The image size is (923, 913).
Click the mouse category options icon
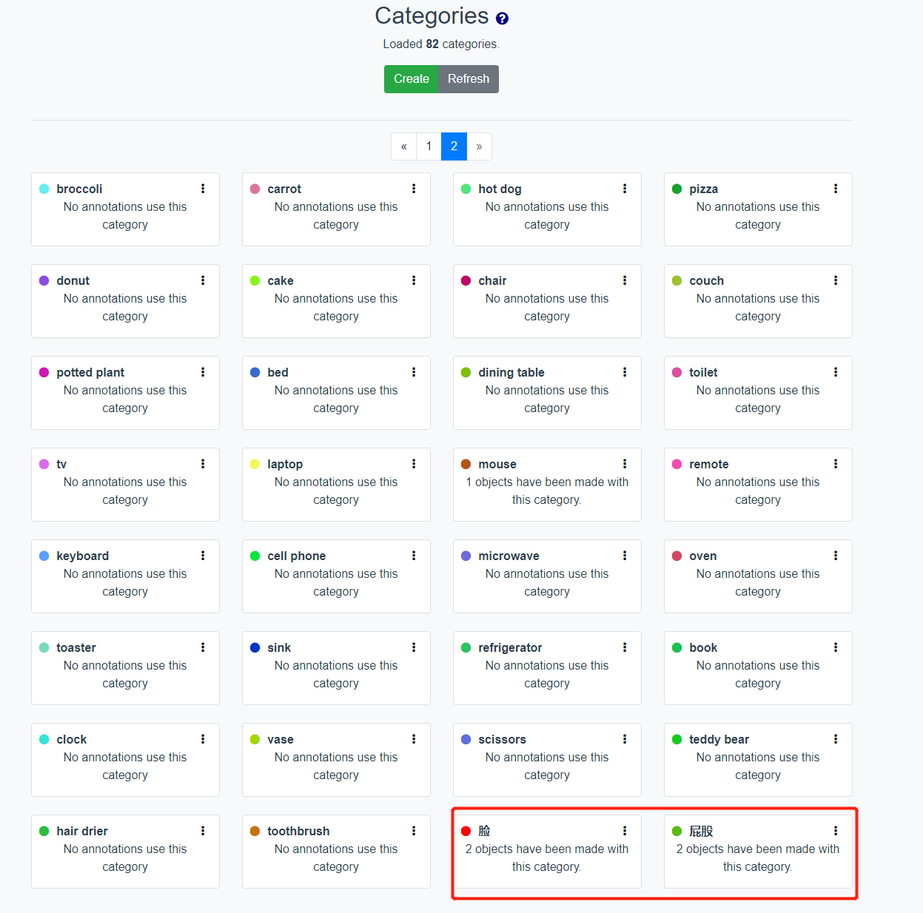625,464
